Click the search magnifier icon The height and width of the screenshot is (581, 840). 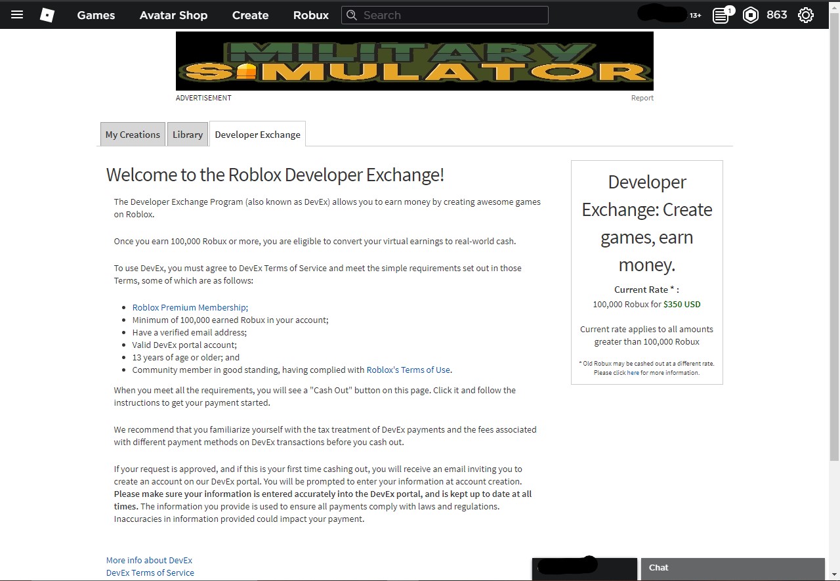(352, 15)
